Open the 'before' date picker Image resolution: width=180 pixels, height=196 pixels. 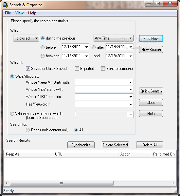(x=86, y=47)
